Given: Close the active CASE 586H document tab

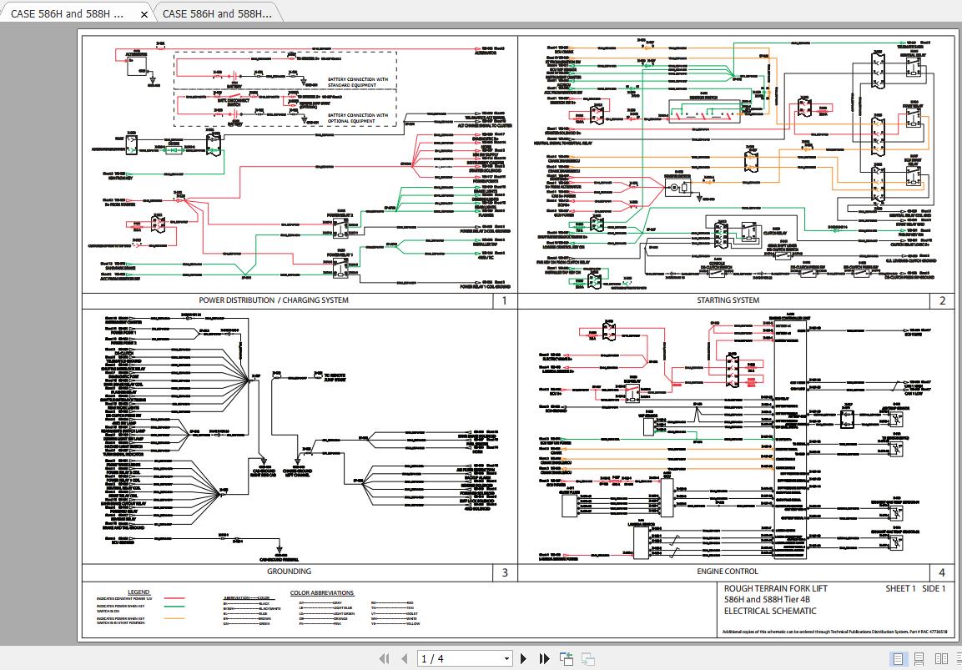Looking at the screenshot, I should click(144, 14).
